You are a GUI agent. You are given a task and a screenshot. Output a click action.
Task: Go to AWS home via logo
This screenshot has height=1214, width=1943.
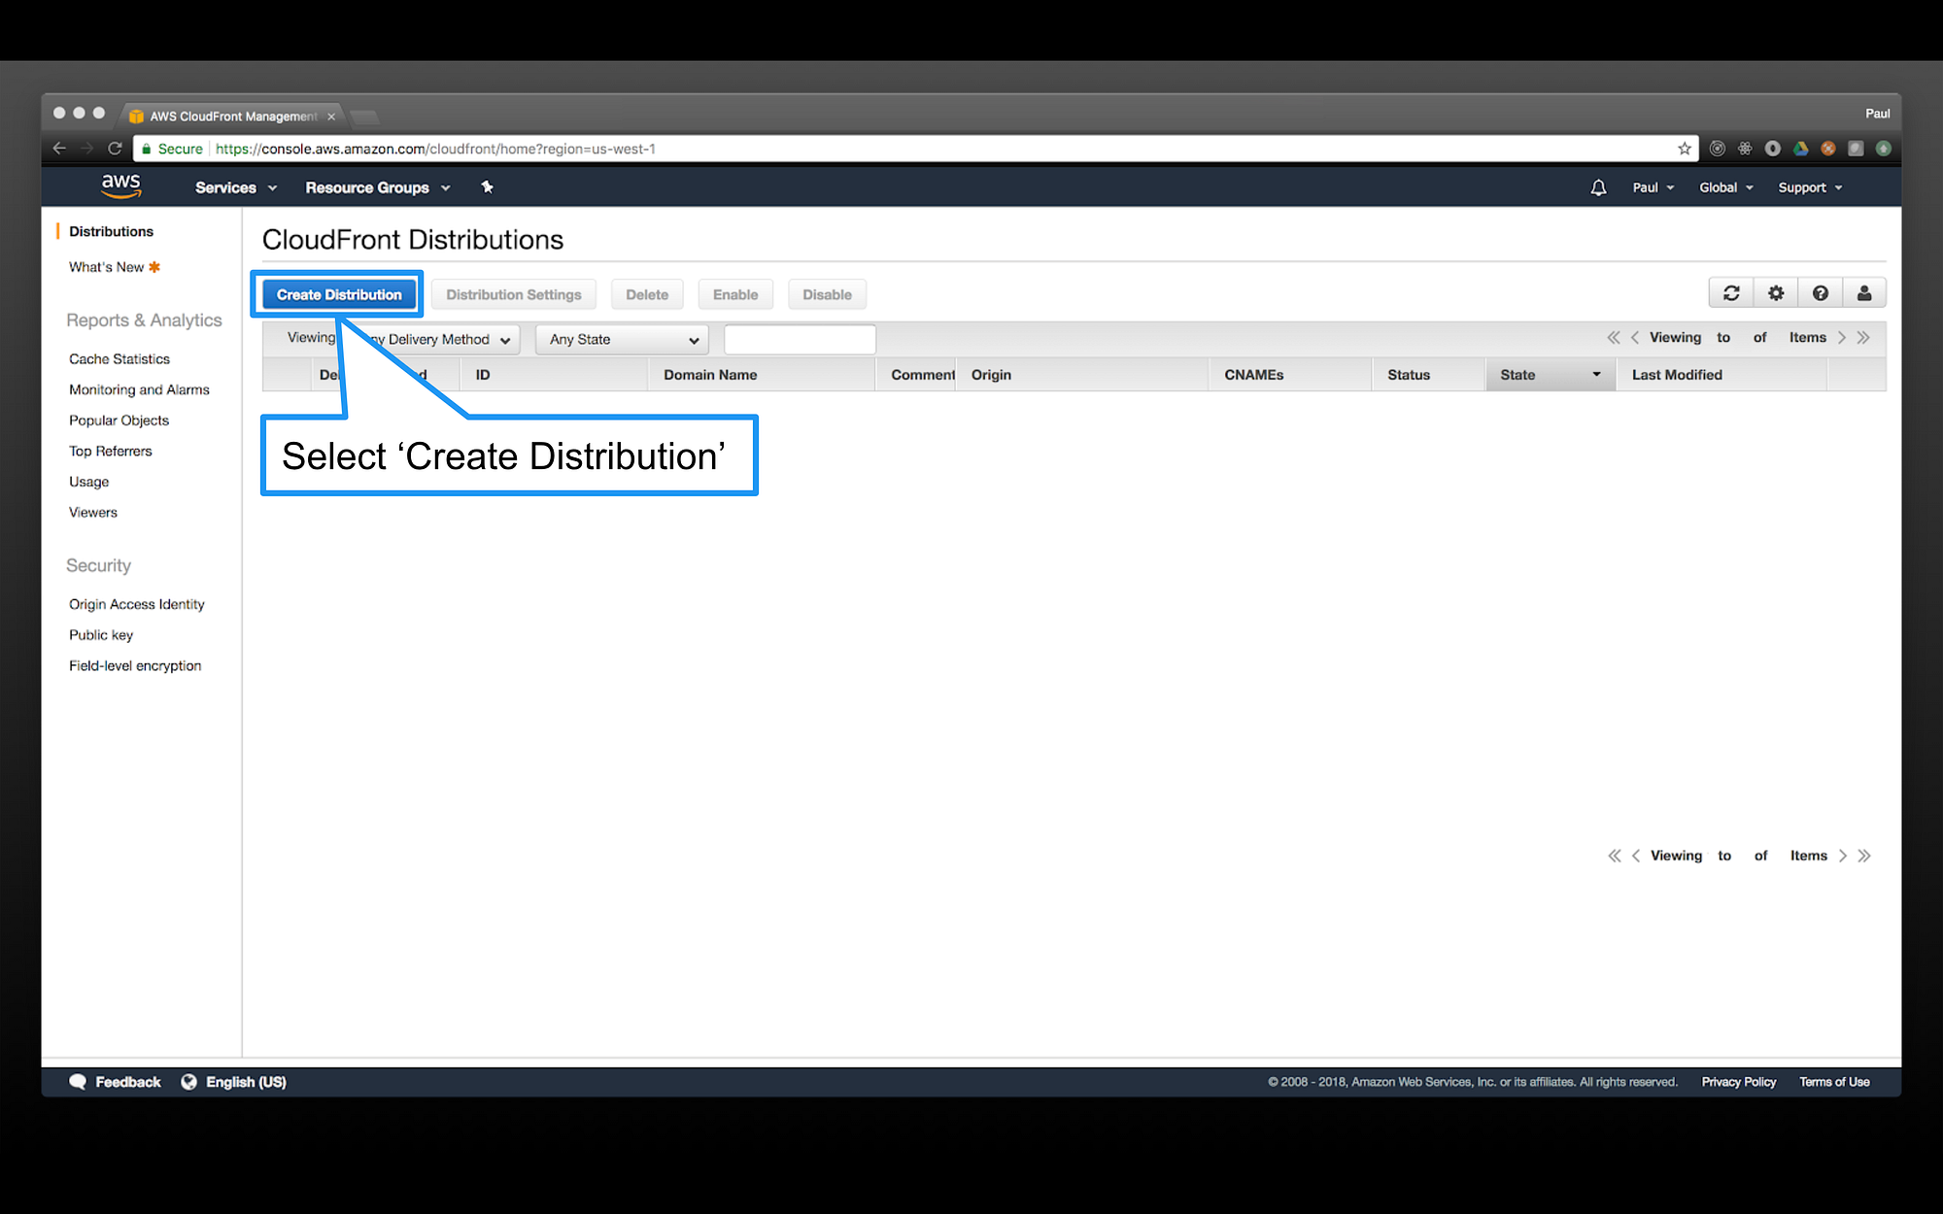(121, 185)
